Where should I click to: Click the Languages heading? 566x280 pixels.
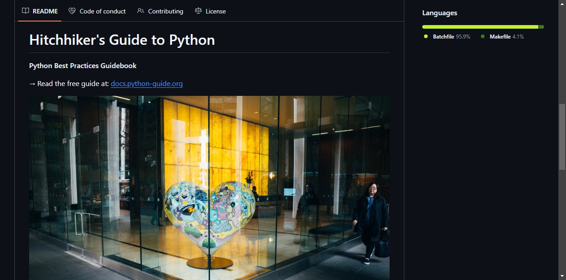tap(440, 13)
